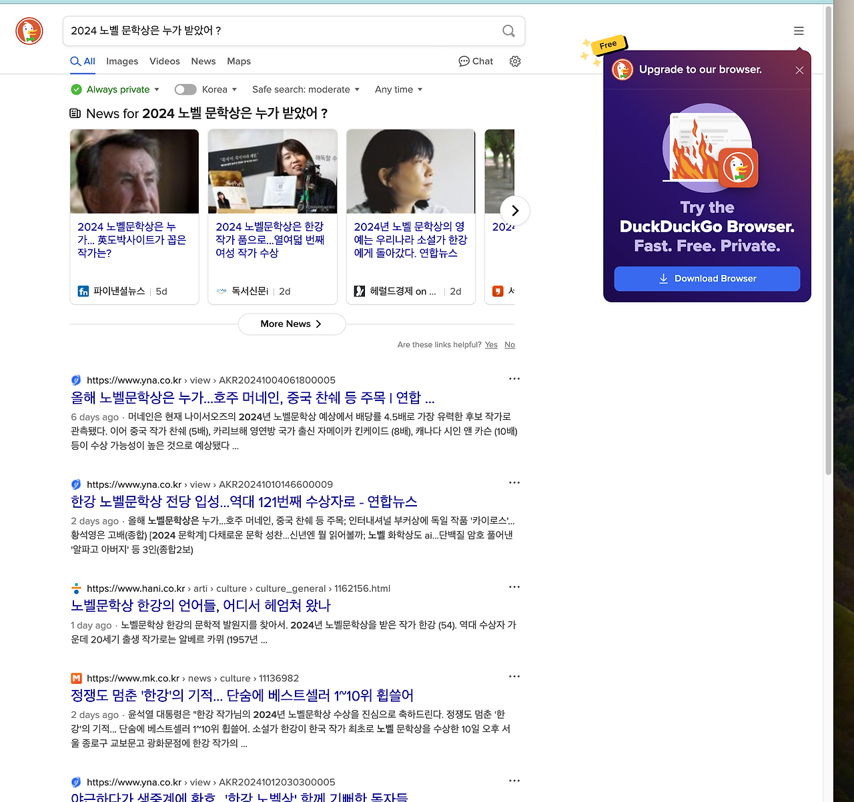
Task: Click the hani.co.kr site favicon
Action: coord(76,588)
